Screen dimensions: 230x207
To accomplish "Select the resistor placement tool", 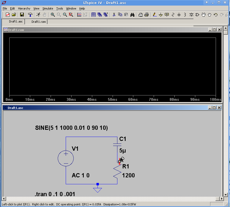I will coord(172,15).
